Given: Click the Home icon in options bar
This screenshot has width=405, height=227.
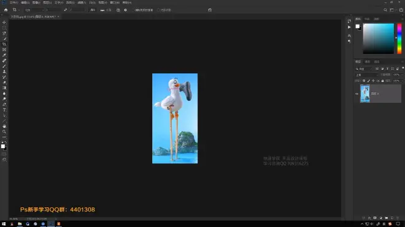Looking at the screenshot, I should [6, 10].
